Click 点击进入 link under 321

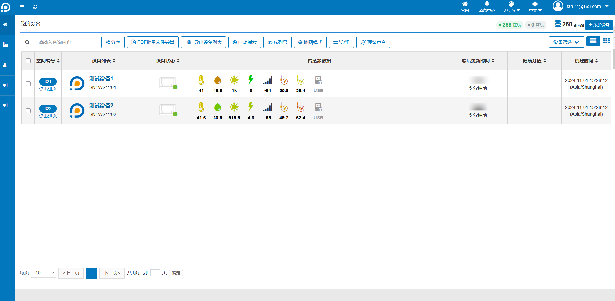coord(48,89)
